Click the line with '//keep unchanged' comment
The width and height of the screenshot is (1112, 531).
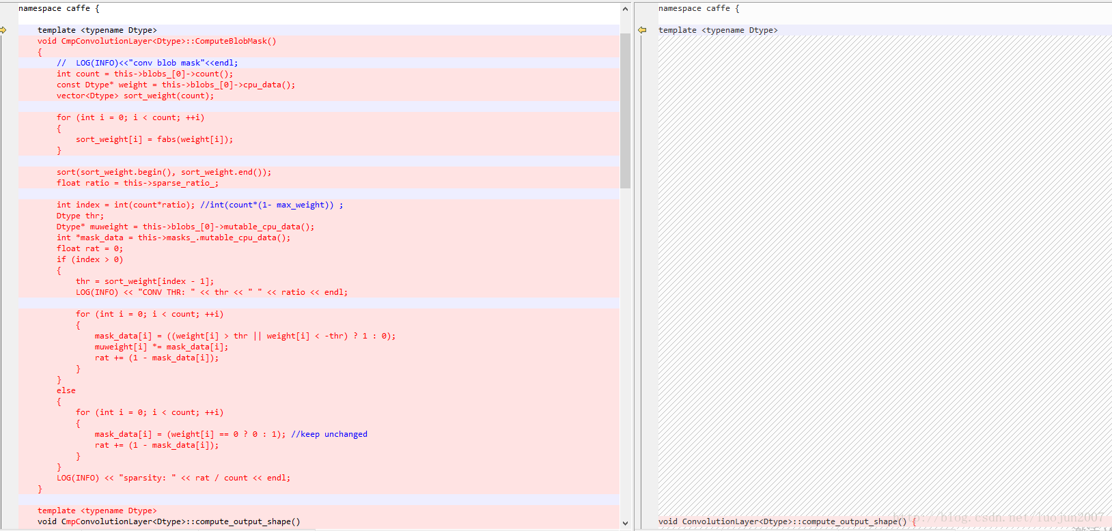(x=231, y=434)
